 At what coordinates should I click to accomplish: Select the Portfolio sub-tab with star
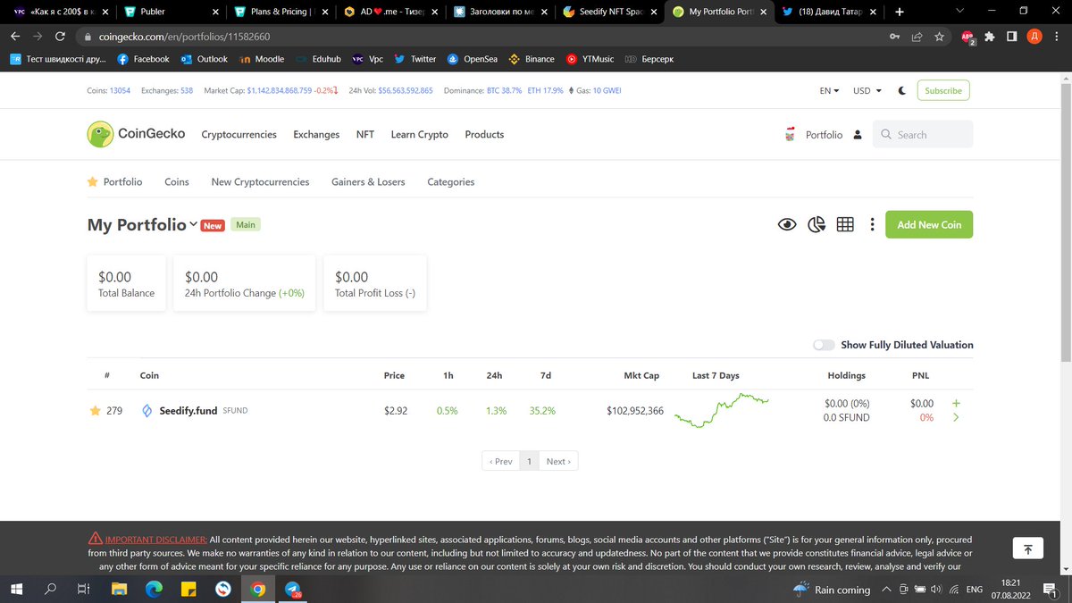[114, 181]
